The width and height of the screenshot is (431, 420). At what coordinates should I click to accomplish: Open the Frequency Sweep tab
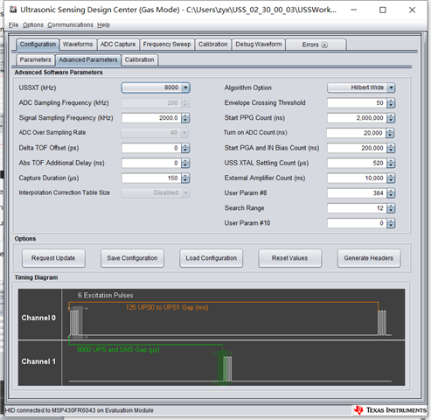(x=167, y=45)
